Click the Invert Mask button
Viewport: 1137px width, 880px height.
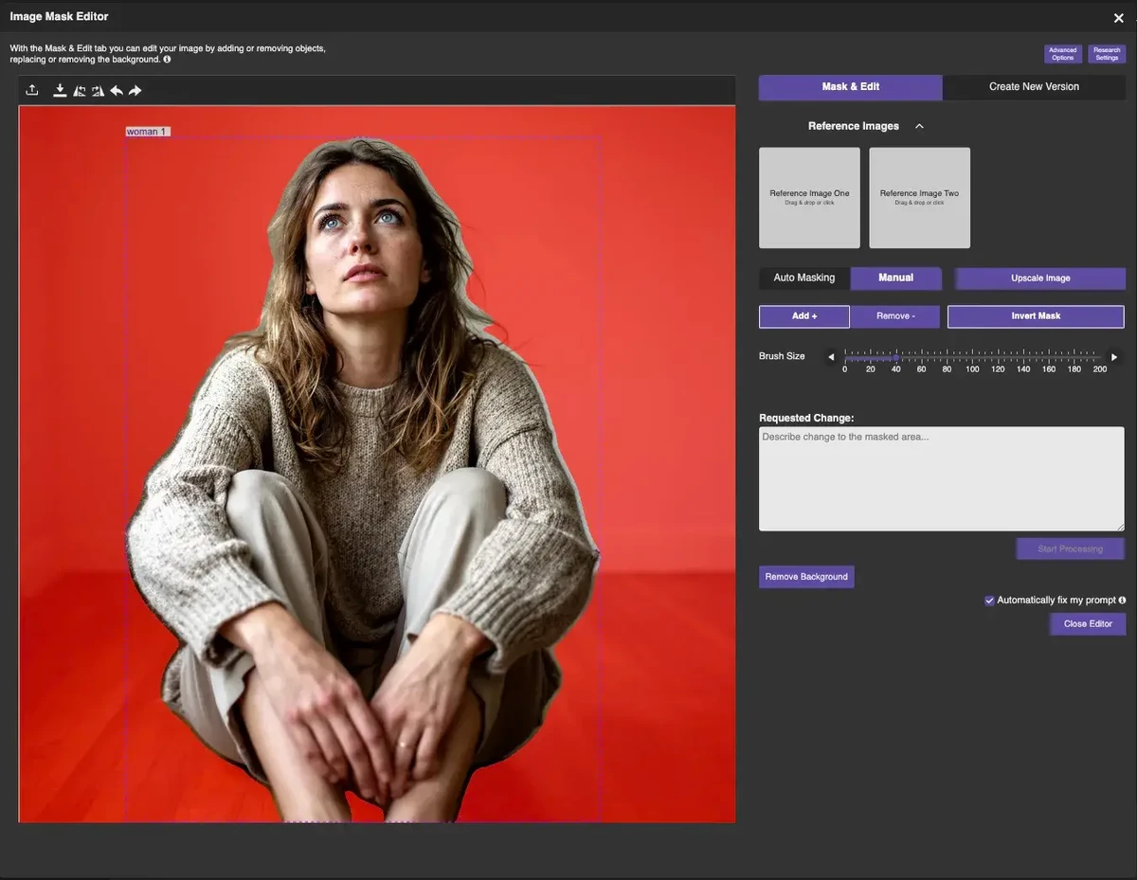pos(1036,316)
